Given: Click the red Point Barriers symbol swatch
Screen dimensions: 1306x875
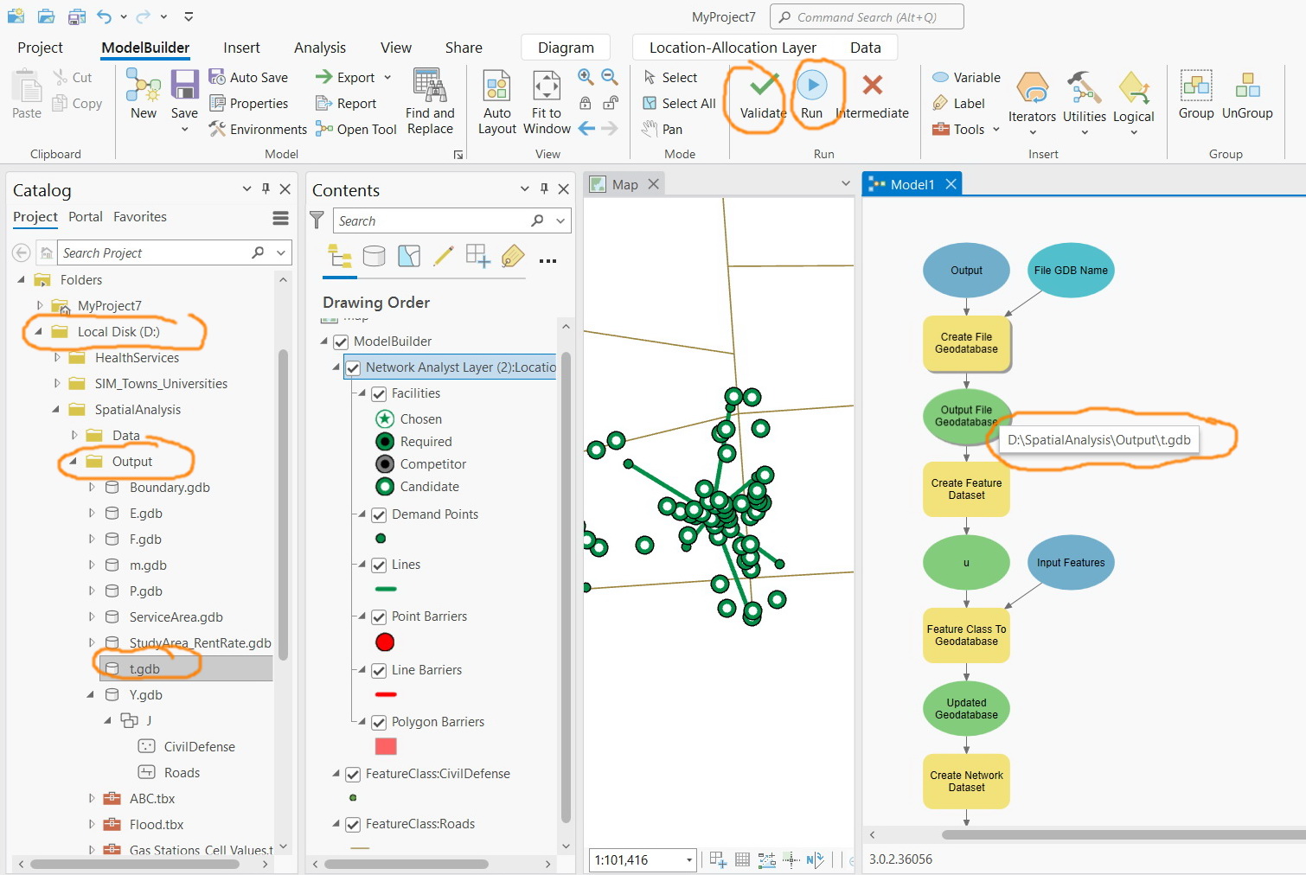Looking at the screenshot, I should (385, 642).
